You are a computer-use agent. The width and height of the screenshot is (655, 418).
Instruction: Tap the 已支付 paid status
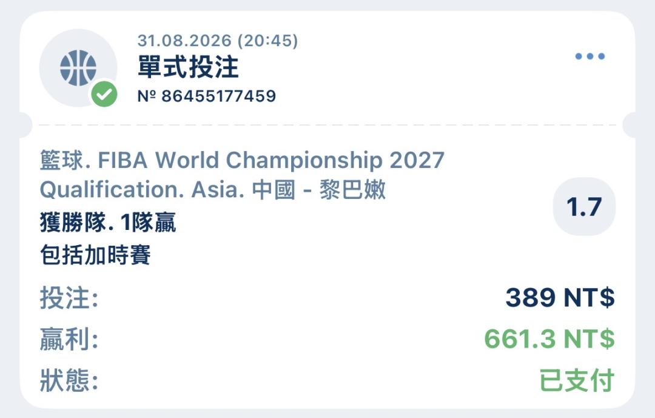[x=577, y=380]
